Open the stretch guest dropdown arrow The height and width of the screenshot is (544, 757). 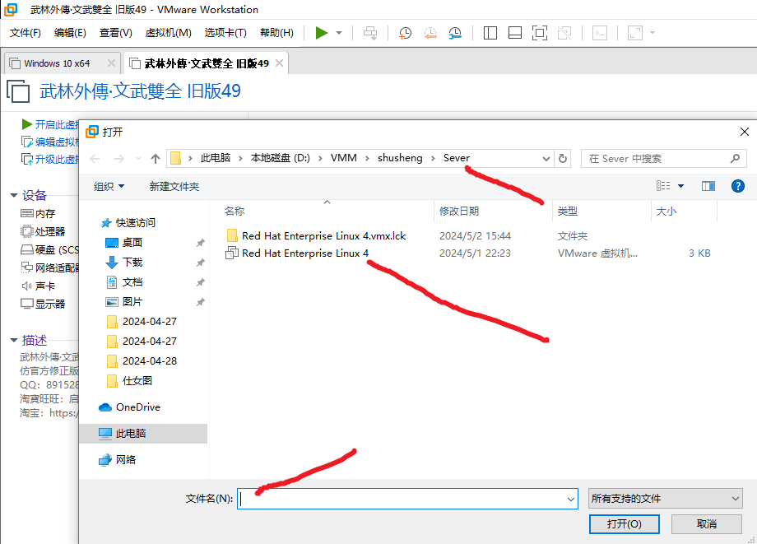coord(653,33)
